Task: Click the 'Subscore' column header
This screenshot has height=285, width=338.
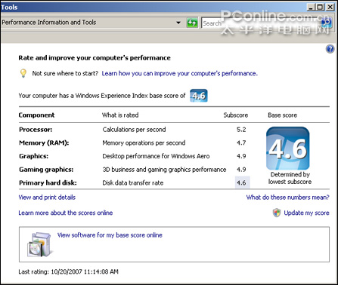Action: point(236,115)
